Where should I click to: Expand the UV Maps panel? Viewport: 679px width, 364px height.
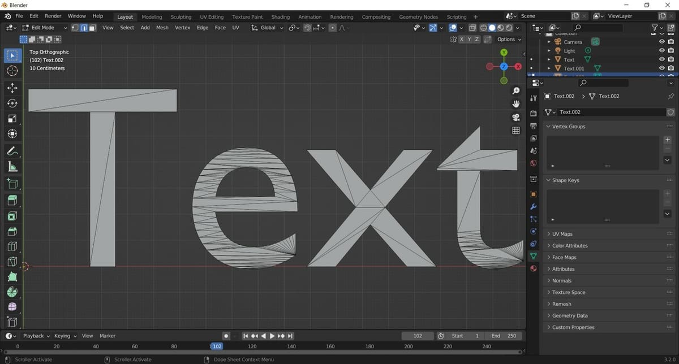562,234
